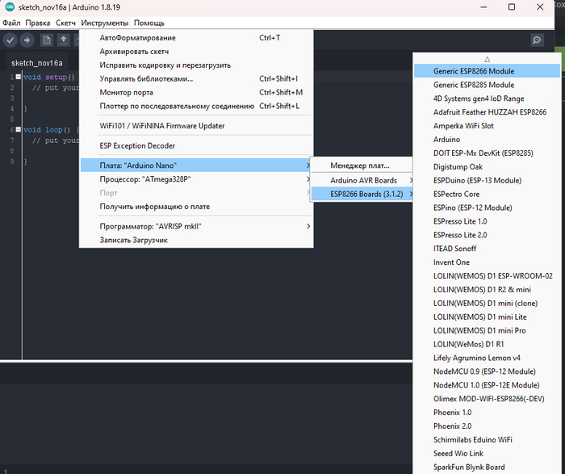Open the Правка menu
Image resolution: width=565 pixels, height=474 pixels.
pos(38,23)
